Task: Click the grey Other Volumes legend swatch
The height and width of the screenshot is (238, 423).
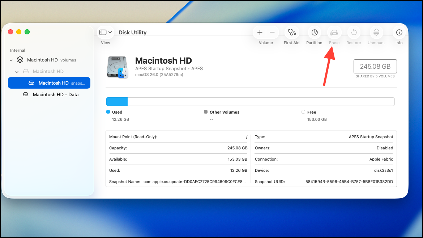Action: pyautogui.click(x=206, y=112)
